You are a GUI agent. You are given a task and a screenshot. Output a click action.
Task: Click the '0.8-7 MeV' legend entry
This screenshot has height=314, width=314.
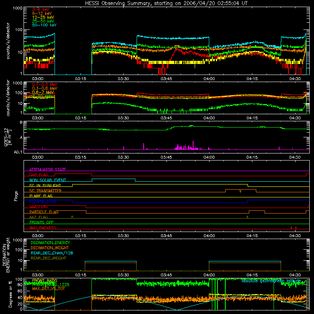[43, 92]
